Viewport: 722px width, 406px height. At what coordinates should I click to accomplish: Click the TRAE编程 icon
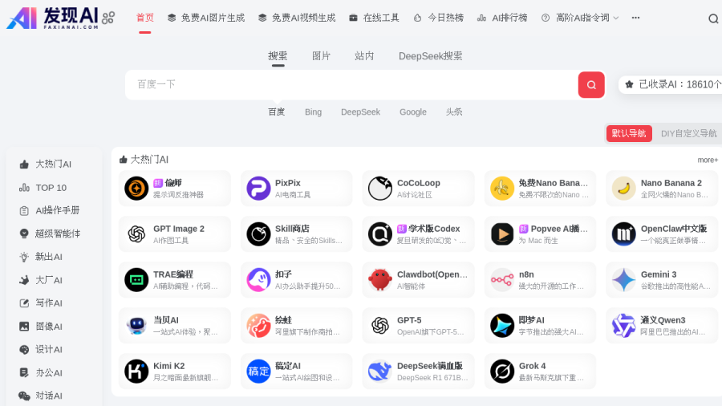tap(136, 279)
